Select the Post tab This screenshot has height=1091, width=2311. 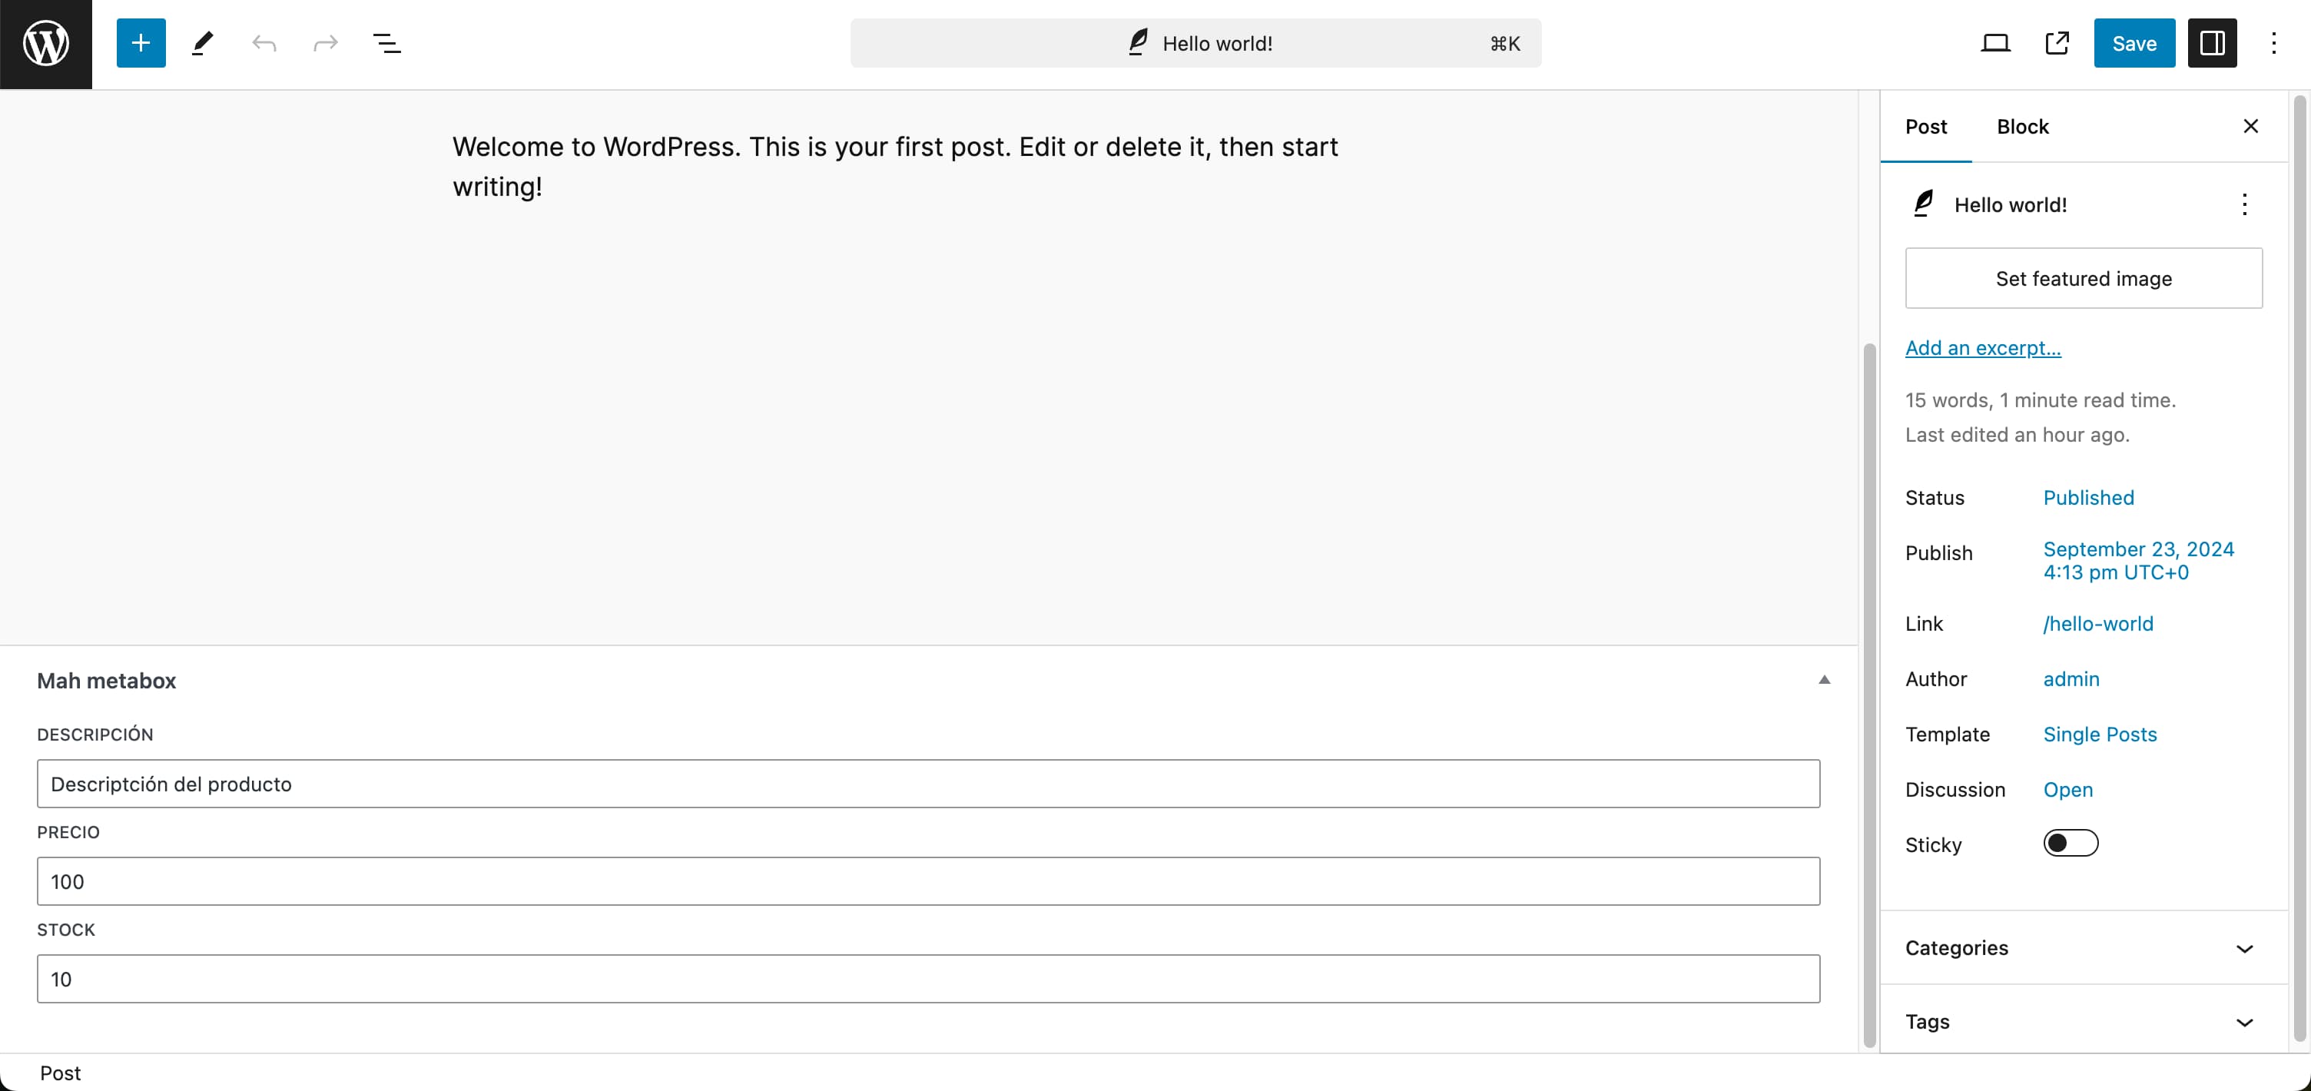click(x=1925, y=127)
